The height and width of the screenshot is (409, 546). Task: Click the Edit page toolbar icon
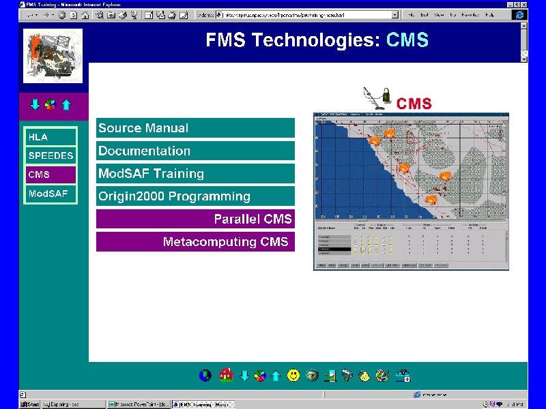[184, 15]
